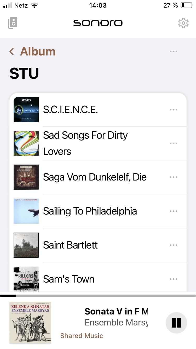The height and width of the screenshot is (349, 196).
Task: Open the speaker device selection icon
Action: click(13, 23)
